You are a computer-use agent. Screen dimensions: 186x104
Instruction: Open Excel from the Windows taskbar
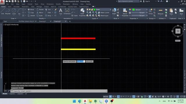tap(96, 101)
